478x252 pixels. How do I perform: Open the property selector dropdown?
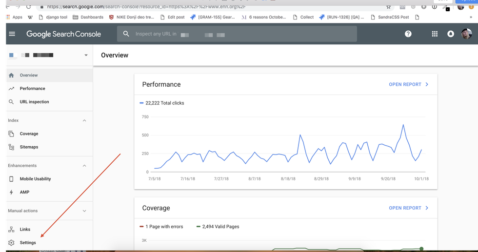86,56
